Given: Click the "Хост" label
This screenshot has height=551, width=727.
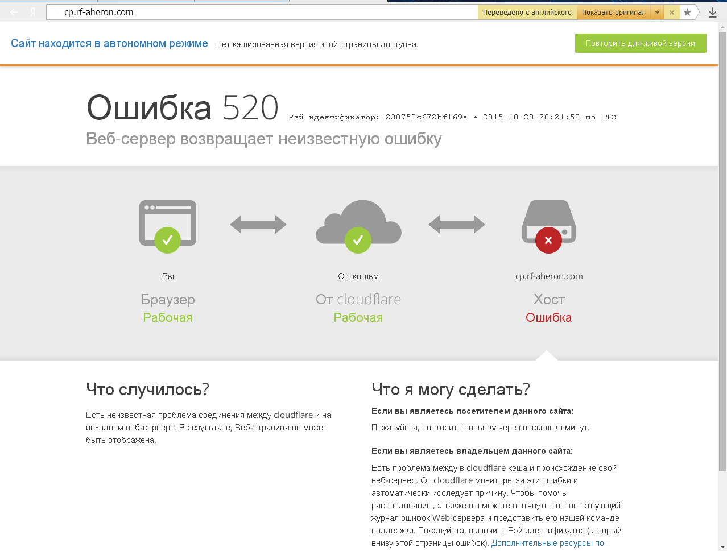Looking at the screenshot, I should point(549,300).
